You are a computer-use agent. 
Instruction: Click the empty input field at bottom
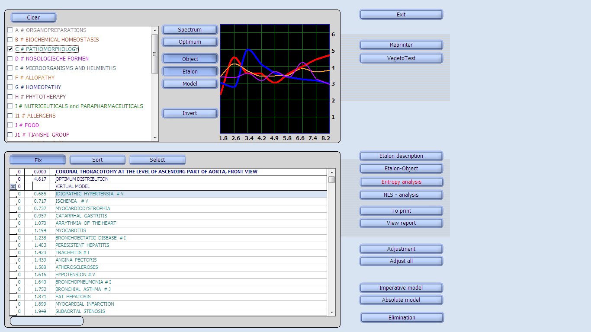click(x=47, y=321)
